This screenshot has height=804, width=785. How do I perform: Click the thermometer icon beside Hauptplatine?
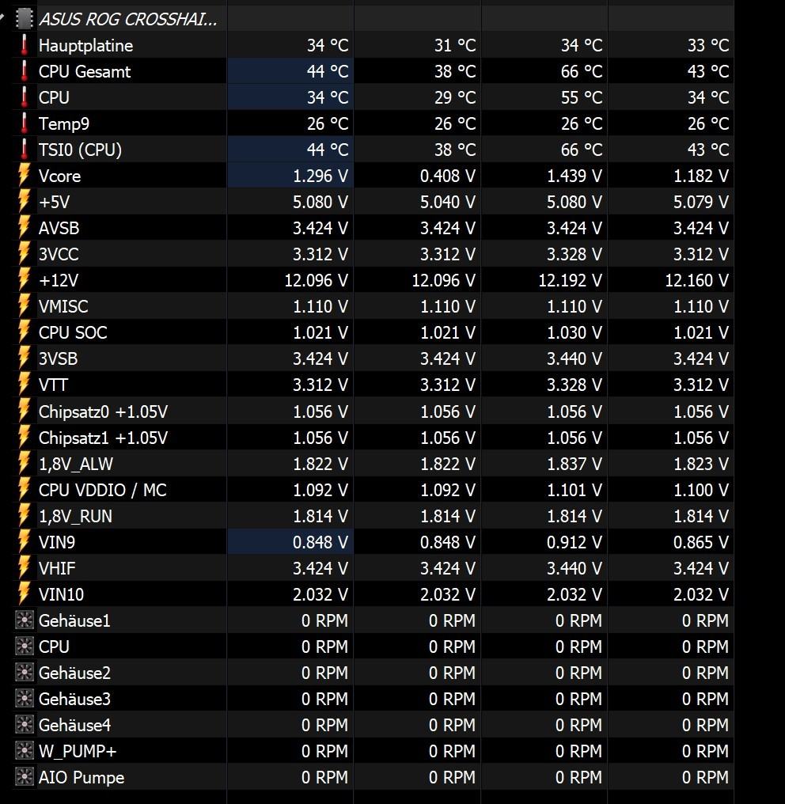(24, 45)
